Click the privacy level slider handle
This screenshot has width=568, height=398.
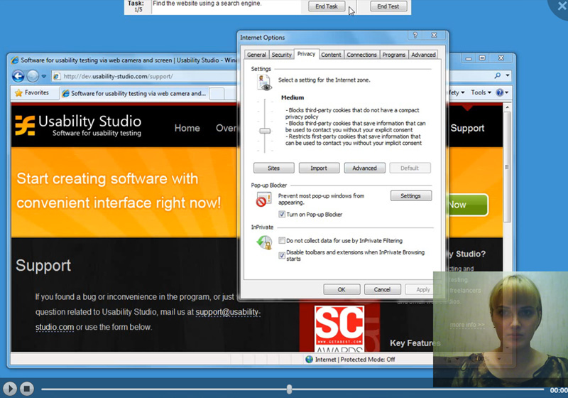pos(265,131)
